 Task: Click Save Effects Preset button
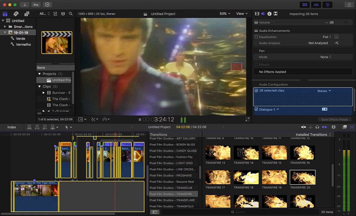[x=334, y=119]
